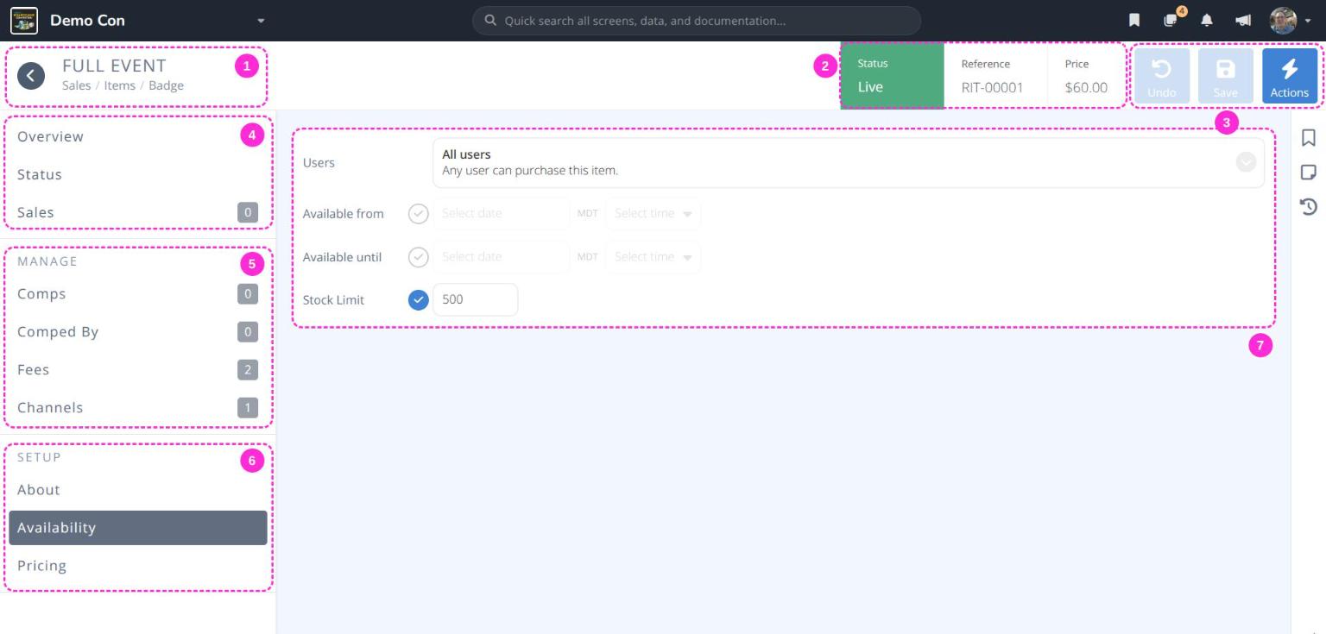Open the Status section

click(138, 174)
